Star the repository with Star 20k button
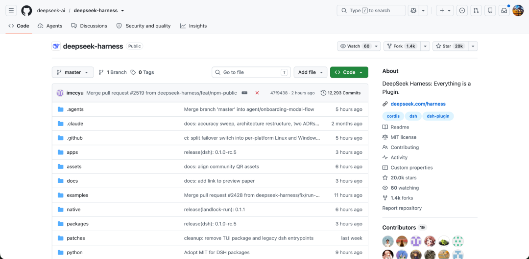This screenshot has height=259, width=529. pyautogui.click(x=451, y=46)
